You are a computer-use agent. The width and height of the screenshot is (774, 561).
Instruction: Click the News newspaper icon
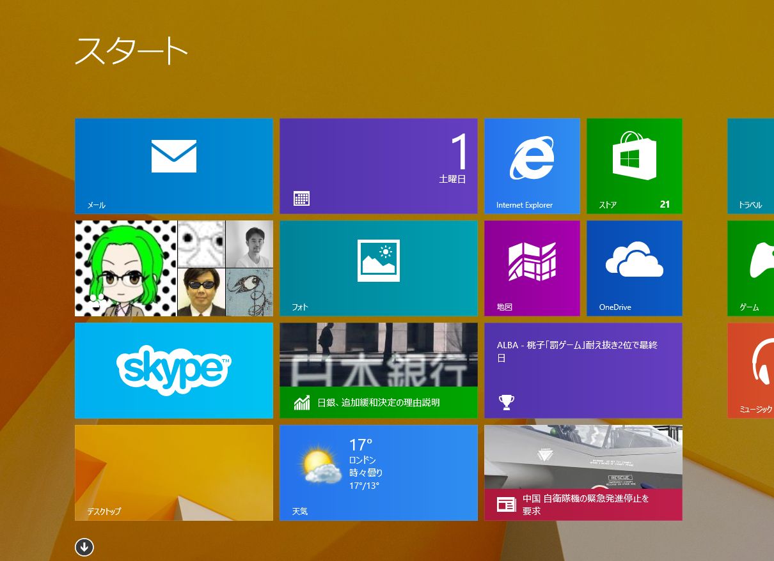507,505
